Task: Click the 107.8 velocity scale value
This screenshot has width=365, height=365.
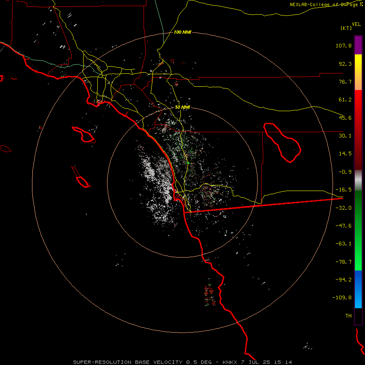Action: pyautogui.click(x=344, y=45)
